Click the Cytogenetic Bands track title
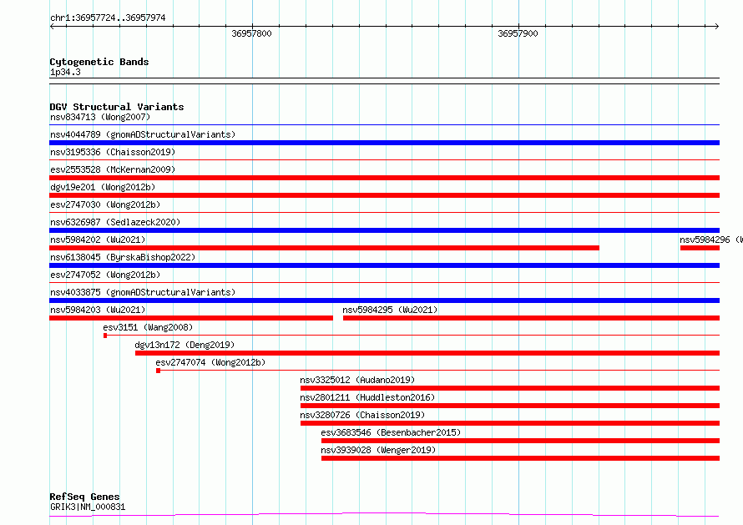The image size is (743, 525). (99, 62)
